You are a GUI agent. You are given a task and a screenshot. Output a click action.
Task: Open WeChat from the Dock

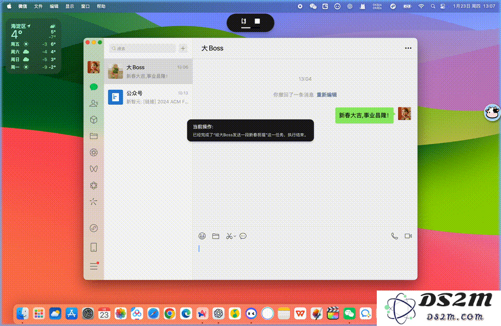click(x=349, y=313)
